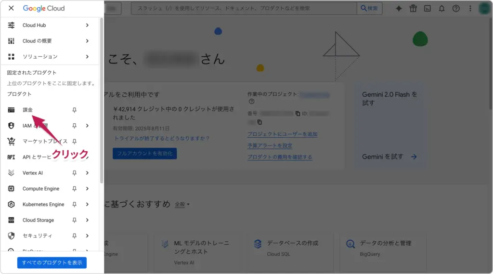Click the 課金 billing card icon
493x274 pixels.
click(x=11, y=110)
